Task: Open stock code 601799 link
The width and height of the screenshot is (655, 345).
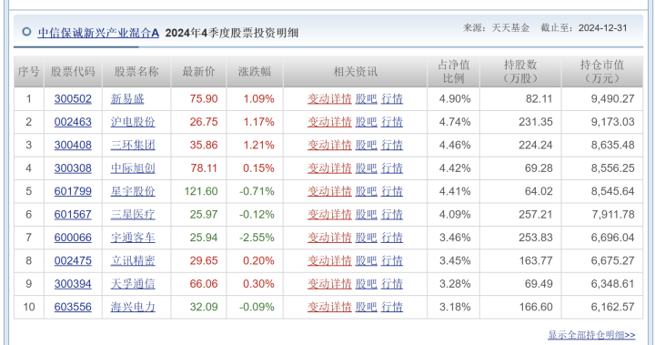Action: click(73, 191)
